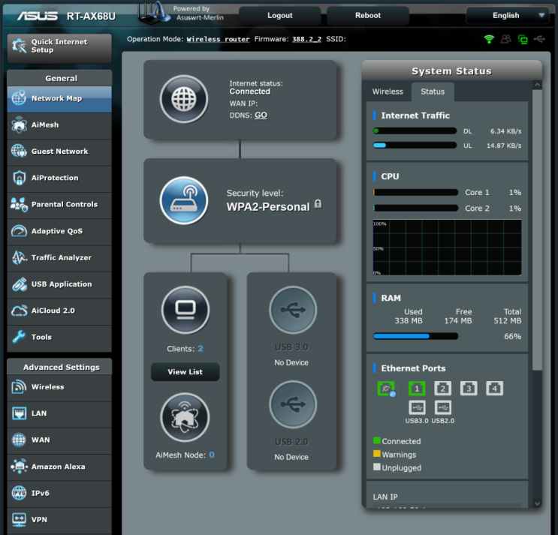This screenshot has width=558, height=535.
Task: Click the download traffic bar
Action: pyautogui.click(x=415, y=131)
